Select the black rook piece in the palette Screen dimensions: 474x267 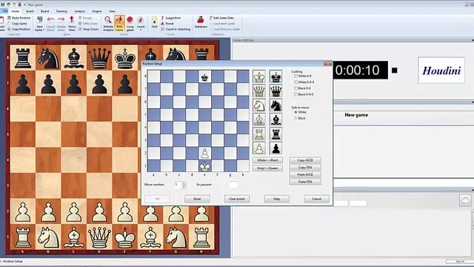point(276,133)
